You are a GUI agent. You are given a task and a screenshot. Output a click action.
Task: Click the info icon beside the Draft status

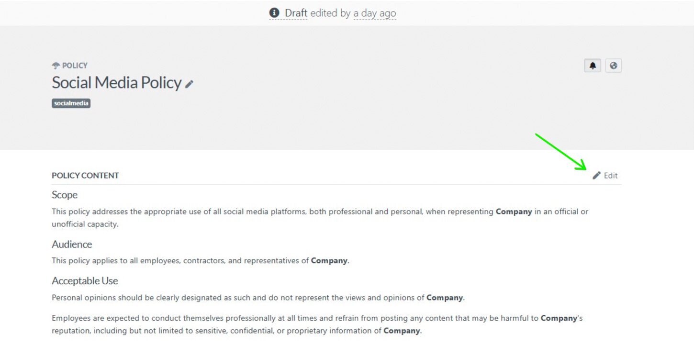pos(274,13)
